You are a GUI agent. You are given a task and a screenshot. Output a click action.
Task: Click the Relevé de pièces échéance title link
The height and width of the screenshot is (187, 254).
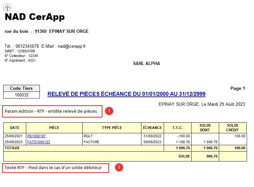(126, 94)
